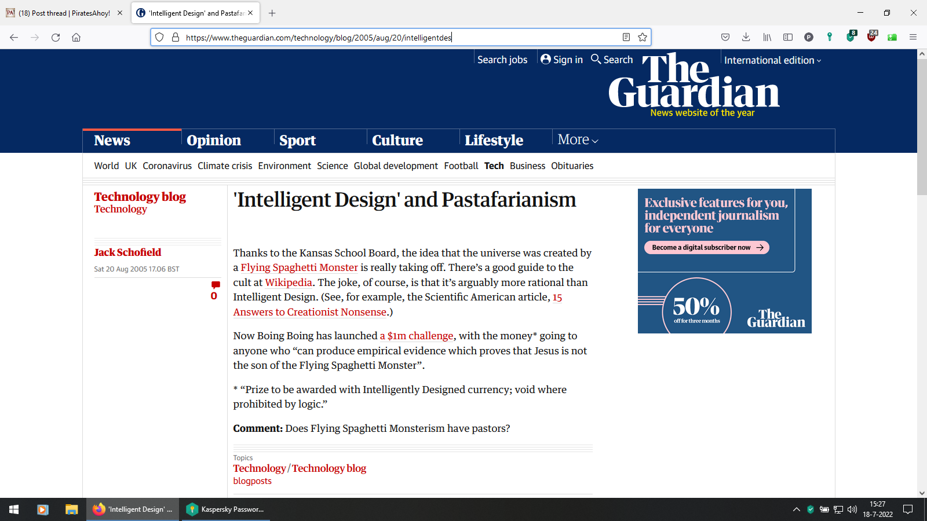This screenshot has height=521, width=927.
Task: Open the browser home page
Action: pos(76,38)
